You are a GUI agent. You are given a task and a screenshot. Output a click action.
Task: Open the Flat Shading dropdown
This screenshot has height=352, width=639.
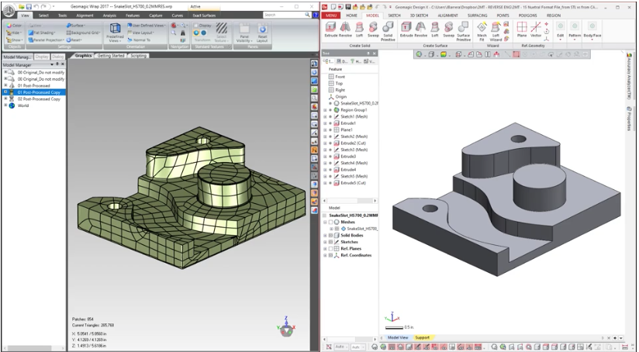click(x=42, y=33)
